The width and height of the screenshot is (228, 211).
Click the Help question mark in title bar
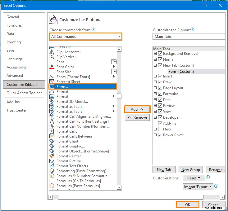[206, 5]
